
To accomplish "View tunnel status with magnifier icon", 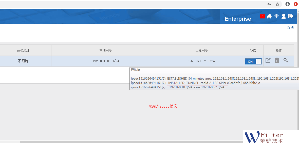I will tap(286, 60).
